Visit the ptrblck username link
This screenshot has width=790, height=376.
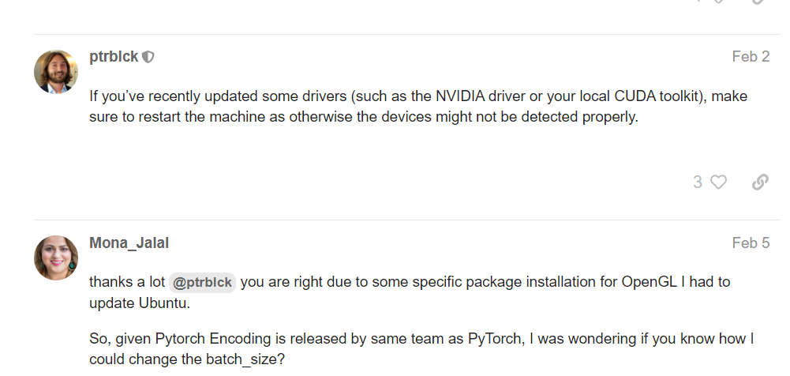(114, 57)
